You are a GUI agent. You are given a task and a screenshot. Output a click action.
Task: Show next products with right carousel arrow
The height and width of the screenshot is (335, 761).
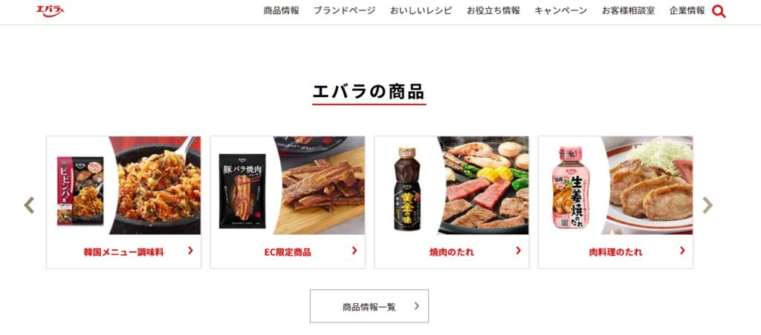pos(707,205)
